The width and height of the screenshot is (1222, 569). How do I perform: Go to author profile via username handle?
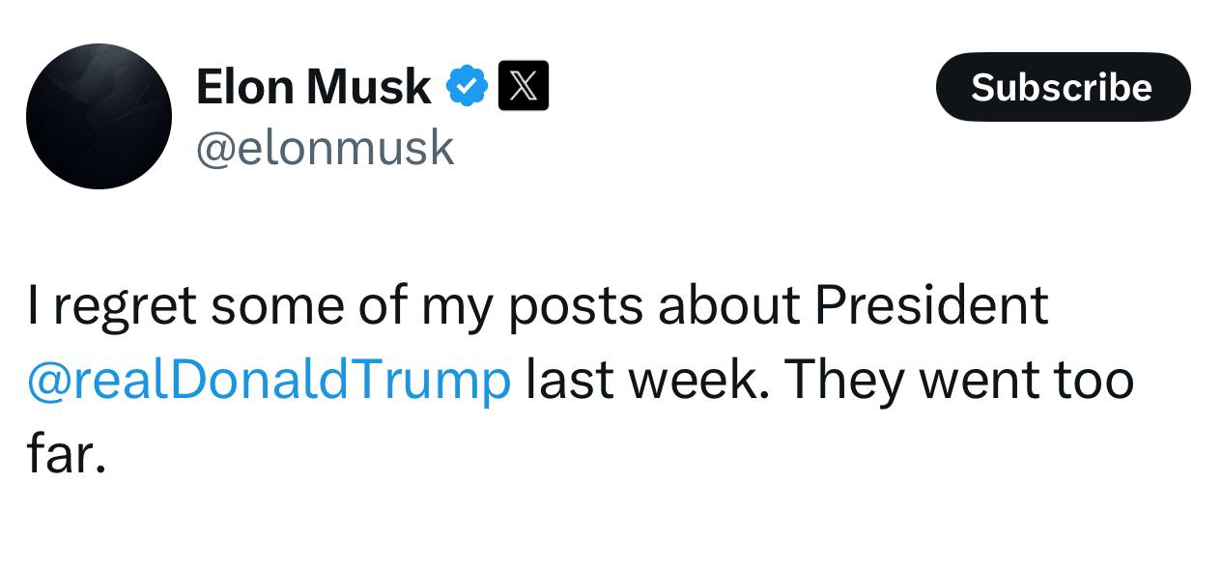click(x=325, y=148)
